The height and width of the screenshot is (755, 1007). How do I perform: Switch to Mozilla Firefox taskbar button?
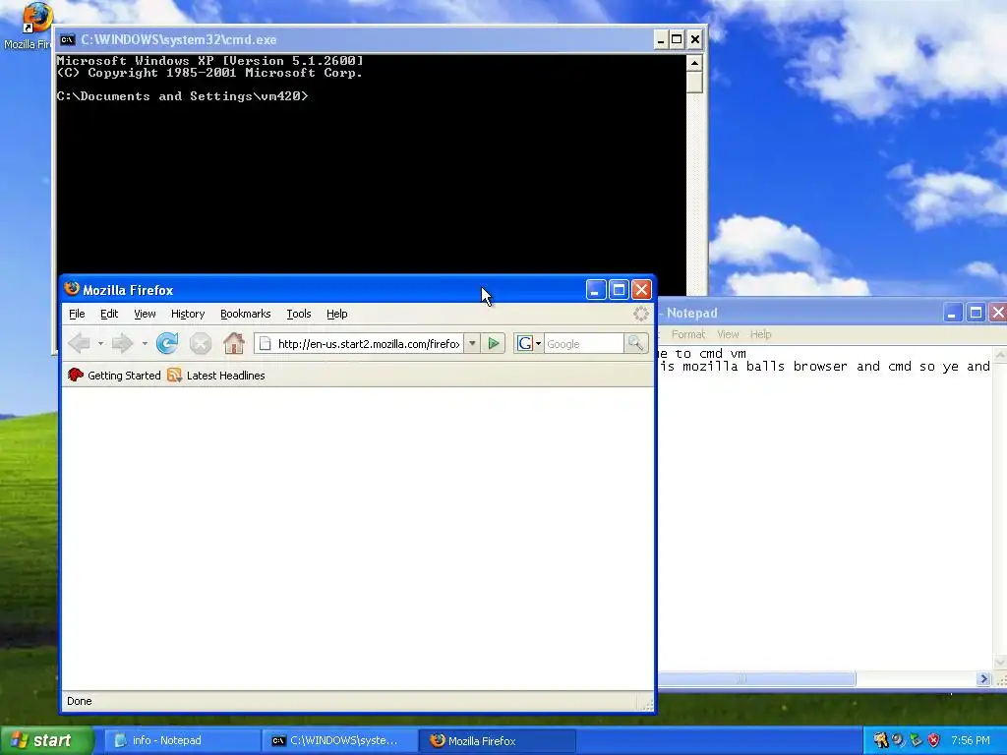[498, 741]
